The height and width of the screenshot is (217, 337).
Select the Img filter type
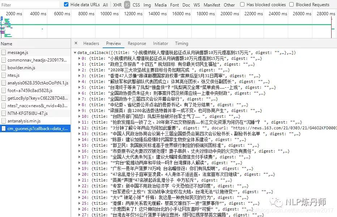pos(147,5)
